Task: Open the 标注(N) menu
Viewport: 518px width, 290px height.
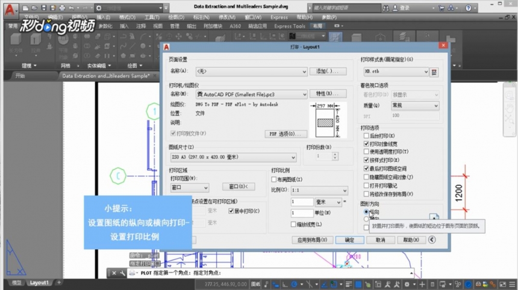Action: (x=201, y=17)
